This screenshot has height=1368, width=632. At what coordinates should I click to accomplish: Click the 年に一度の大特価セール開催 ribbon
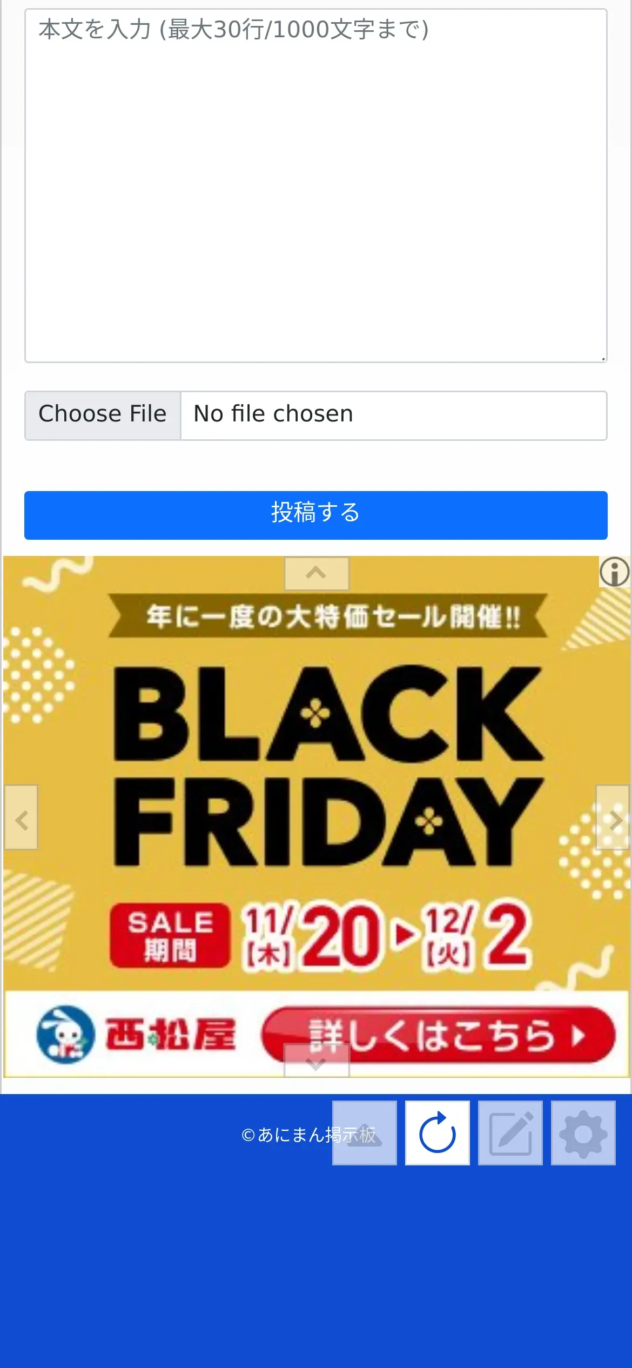[x=328, y=616]
